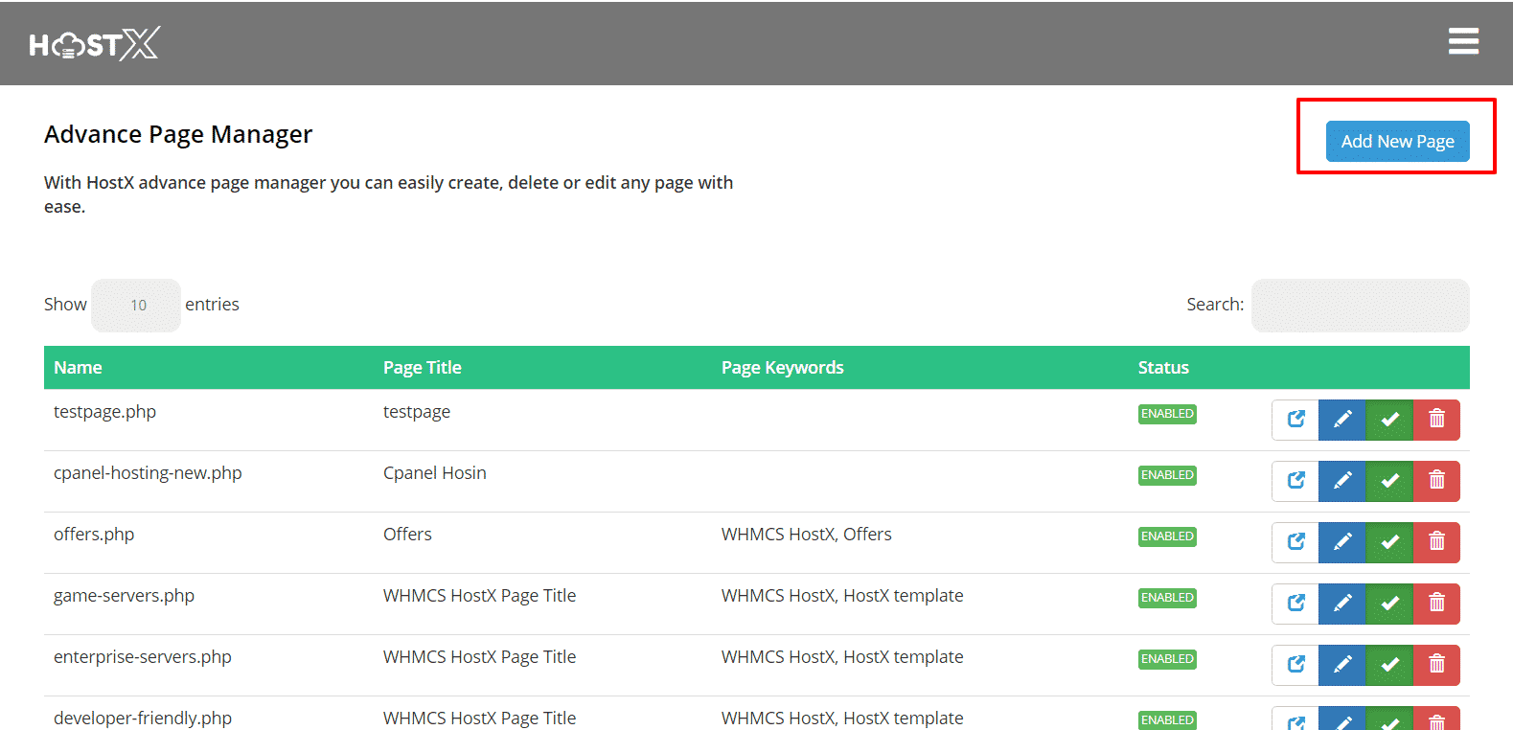Image resolution: width=1513 pixels, height=730 pixels.
Task: Open testpage.php in new window
Action: [1295, 420]
